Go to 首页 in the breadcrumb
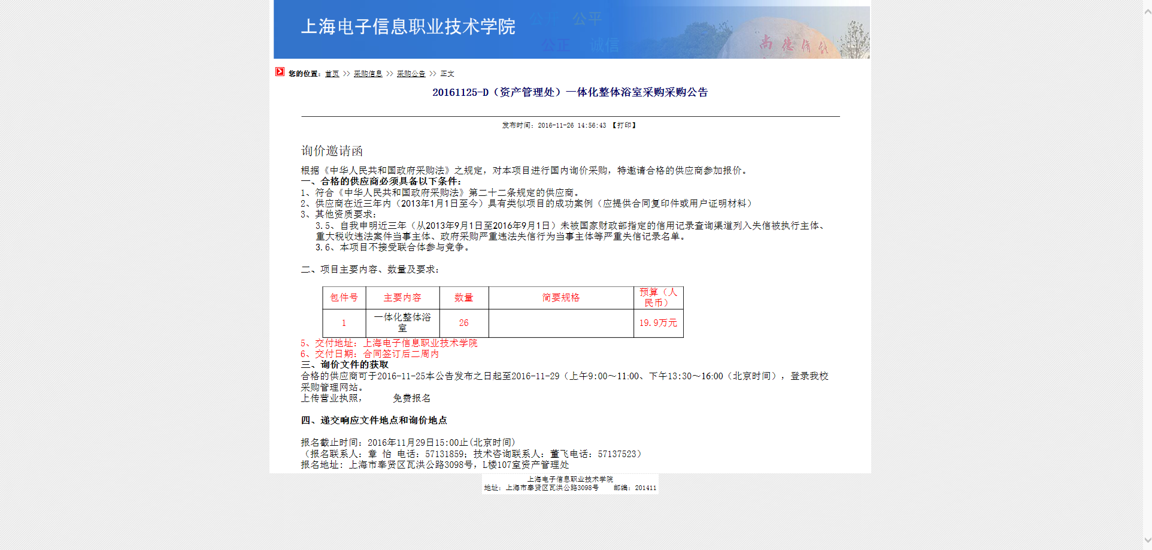 click(332, 74)
